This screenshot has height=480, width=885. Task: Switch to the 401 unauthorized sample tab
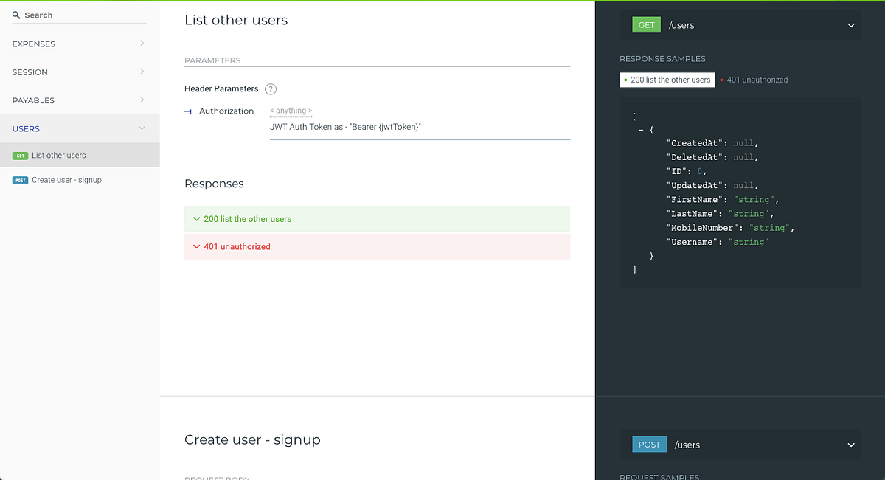tap(754, 80)
